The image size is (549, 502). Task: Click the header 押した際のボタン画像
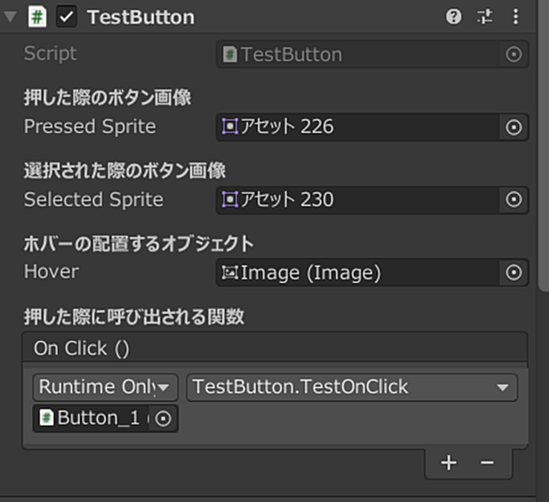tap(108, 97)
